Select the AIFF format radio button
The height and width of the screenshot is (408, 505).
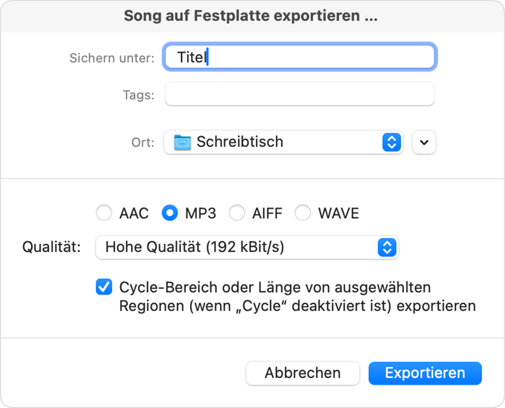pyautogui.click(x=237, y=213)
